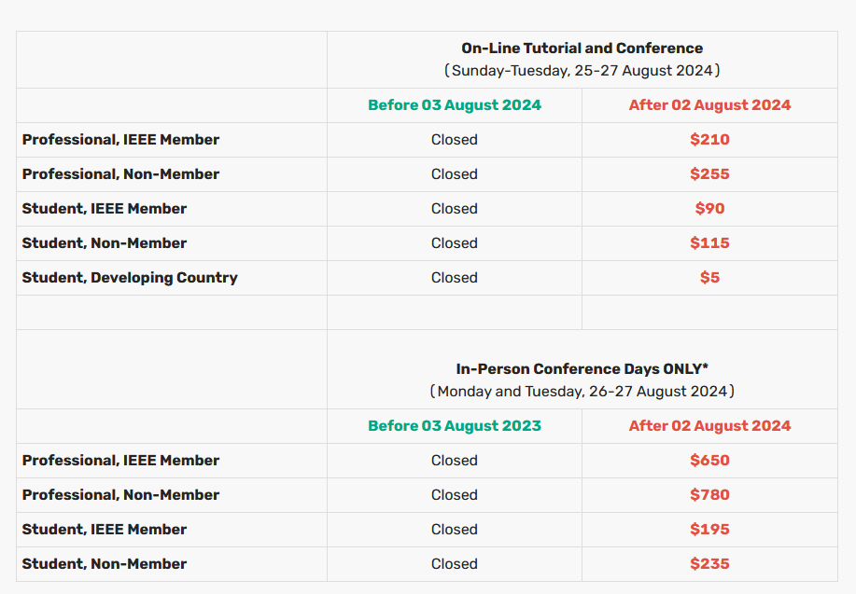The width and height of the screenshot is (856, 594).
Task: Select the $780 in-person Professional Non-Member price
Action: click(x=709, y=495)
